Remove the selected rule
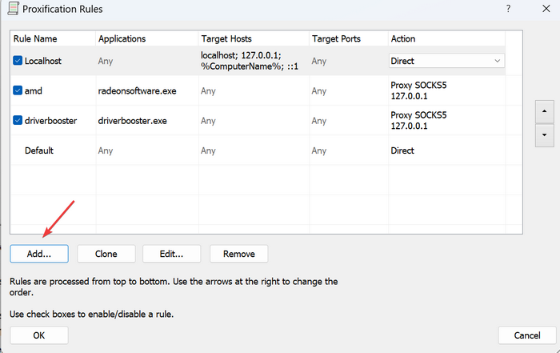Screen dimensions: 560x353 tap(238, 254)
